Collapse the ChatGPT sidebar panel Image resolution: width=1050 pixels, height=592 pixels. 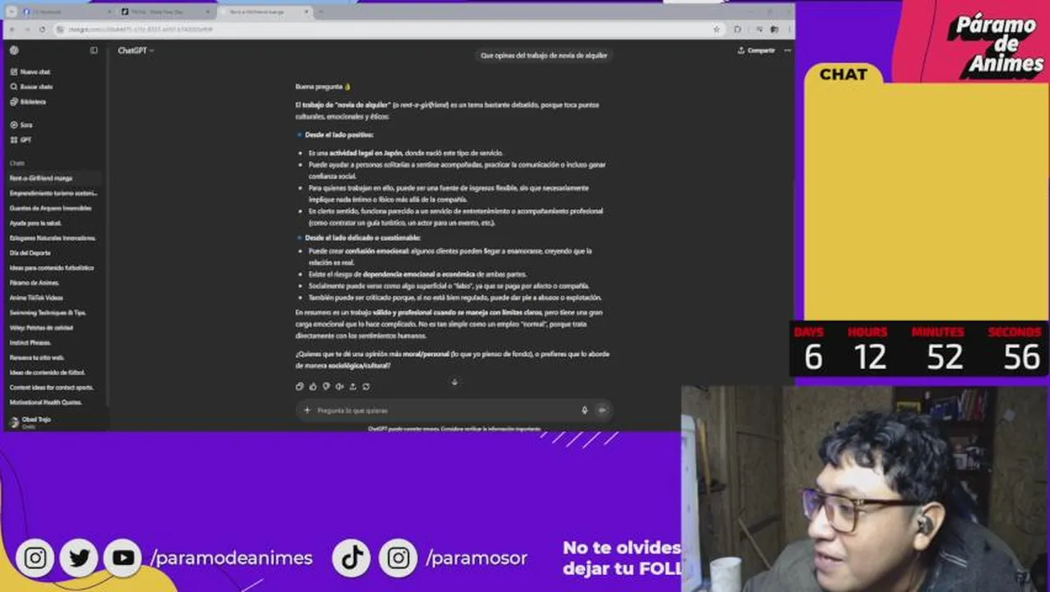click(94, 50)
